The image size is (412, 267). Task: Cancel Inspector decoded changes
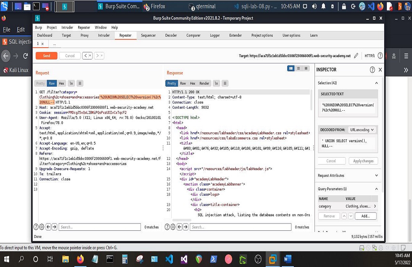(x=331, y=161)
